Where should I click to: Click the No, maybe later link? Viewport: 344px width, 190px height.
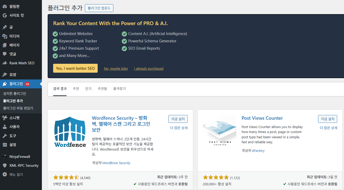click(x=116, y=68)
